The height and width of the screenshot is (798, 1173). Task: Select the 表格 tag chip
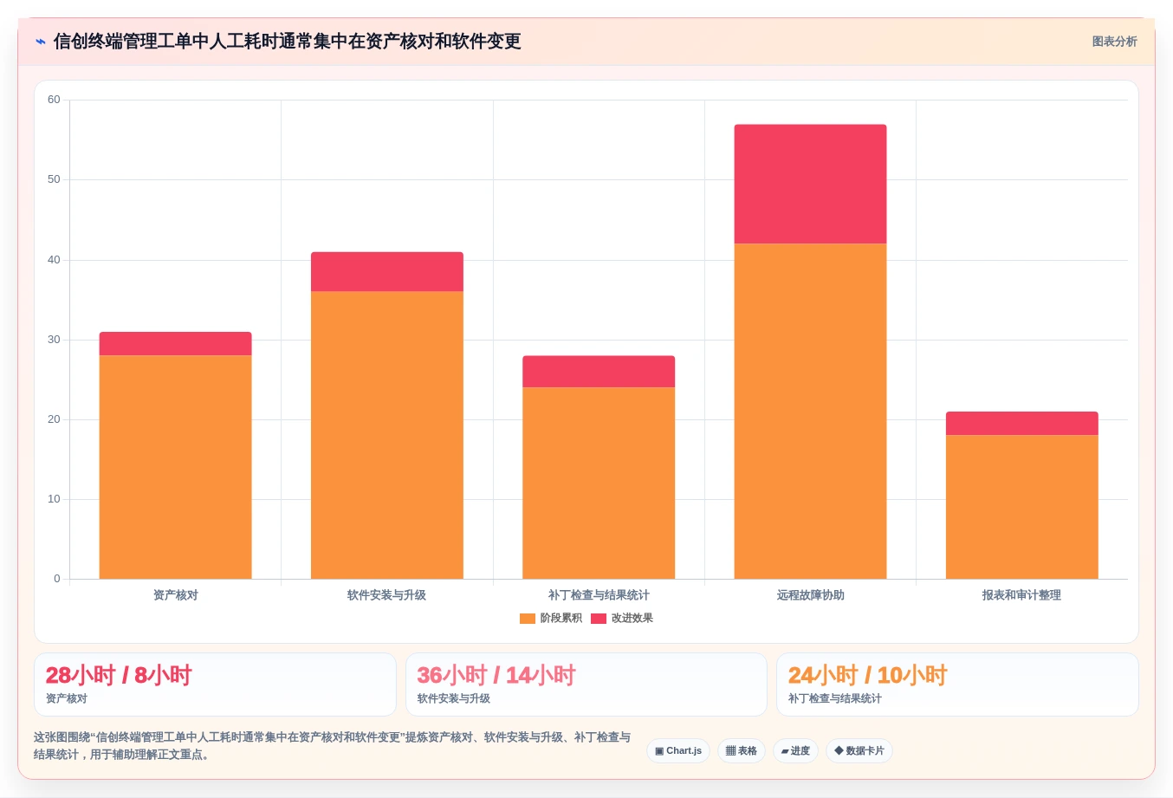(x=741, y=750)
